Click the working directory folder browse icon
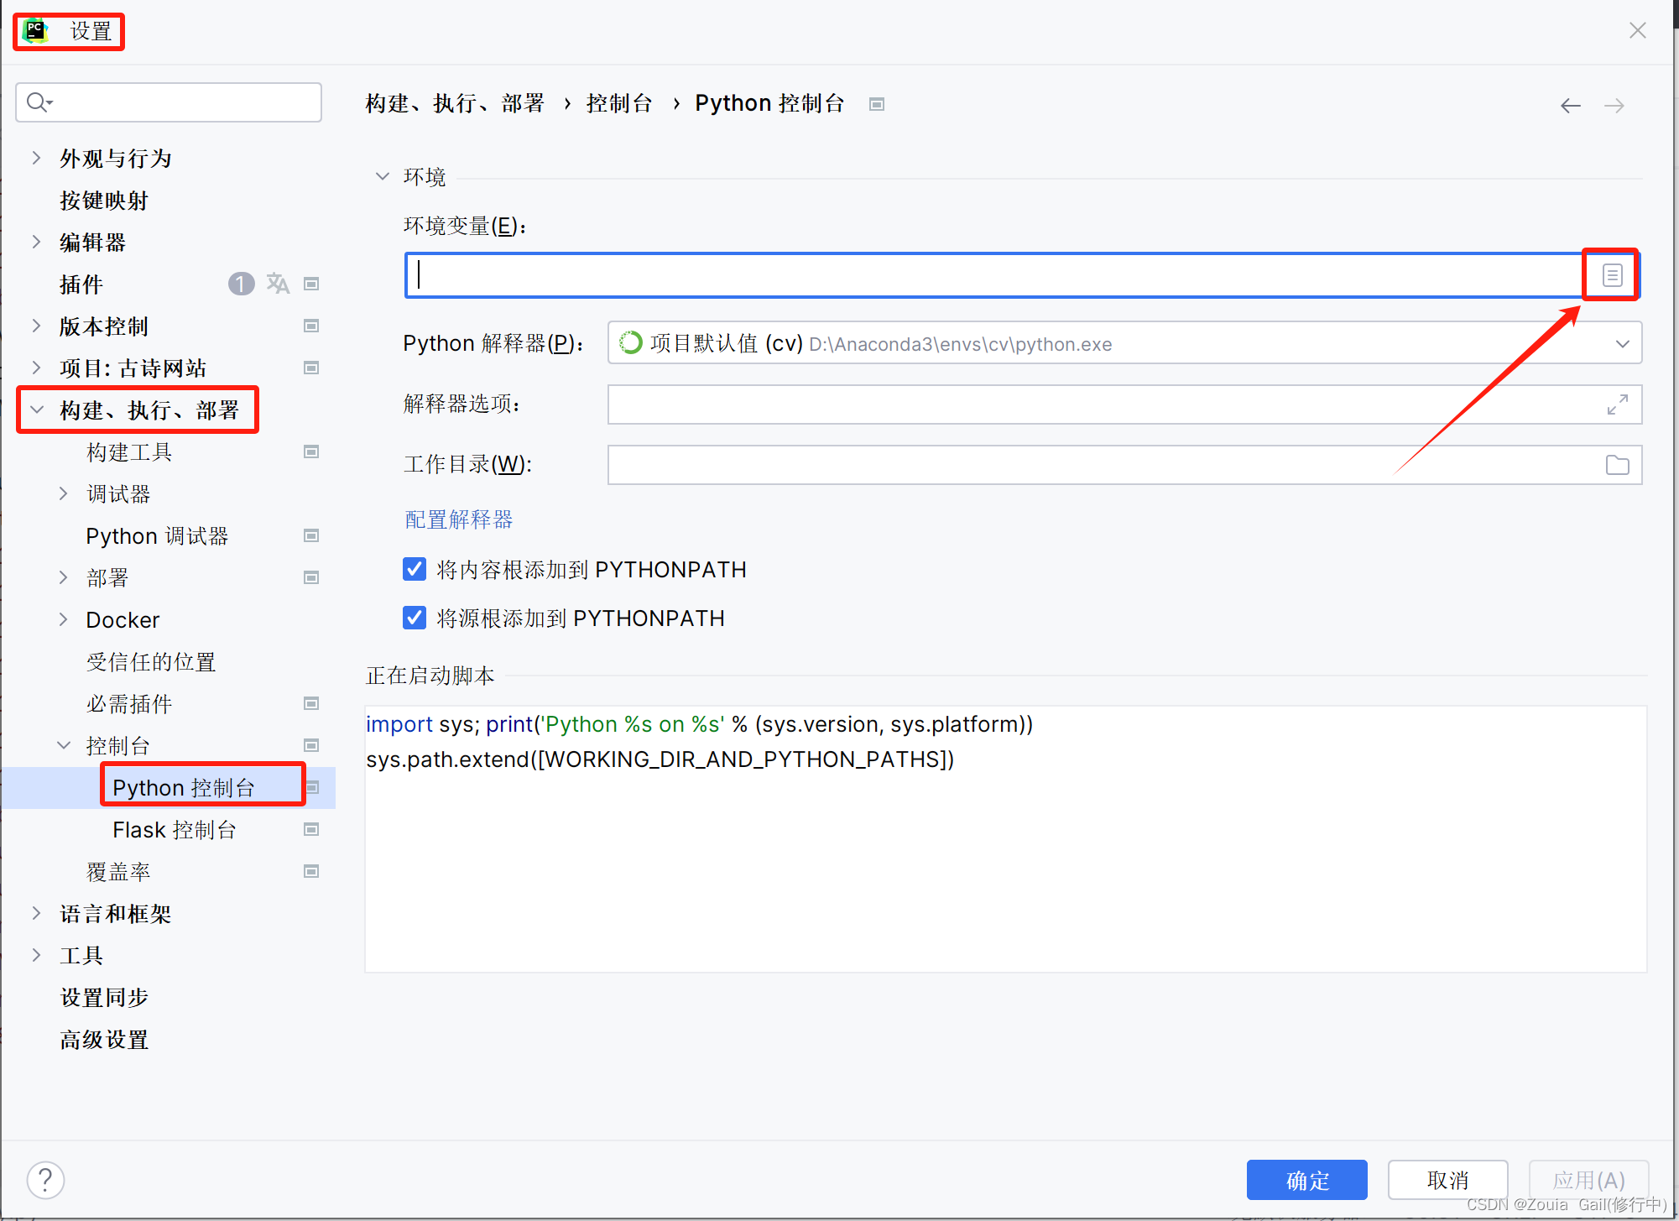 pyautogui.click(x=1617, y=465)
